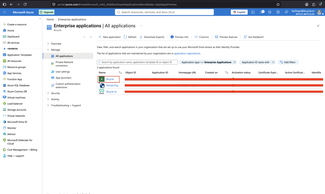The width and height of the screenshot is (325, 194).
Task: Select All applications in the Manage menu
Action: [68, 56]
